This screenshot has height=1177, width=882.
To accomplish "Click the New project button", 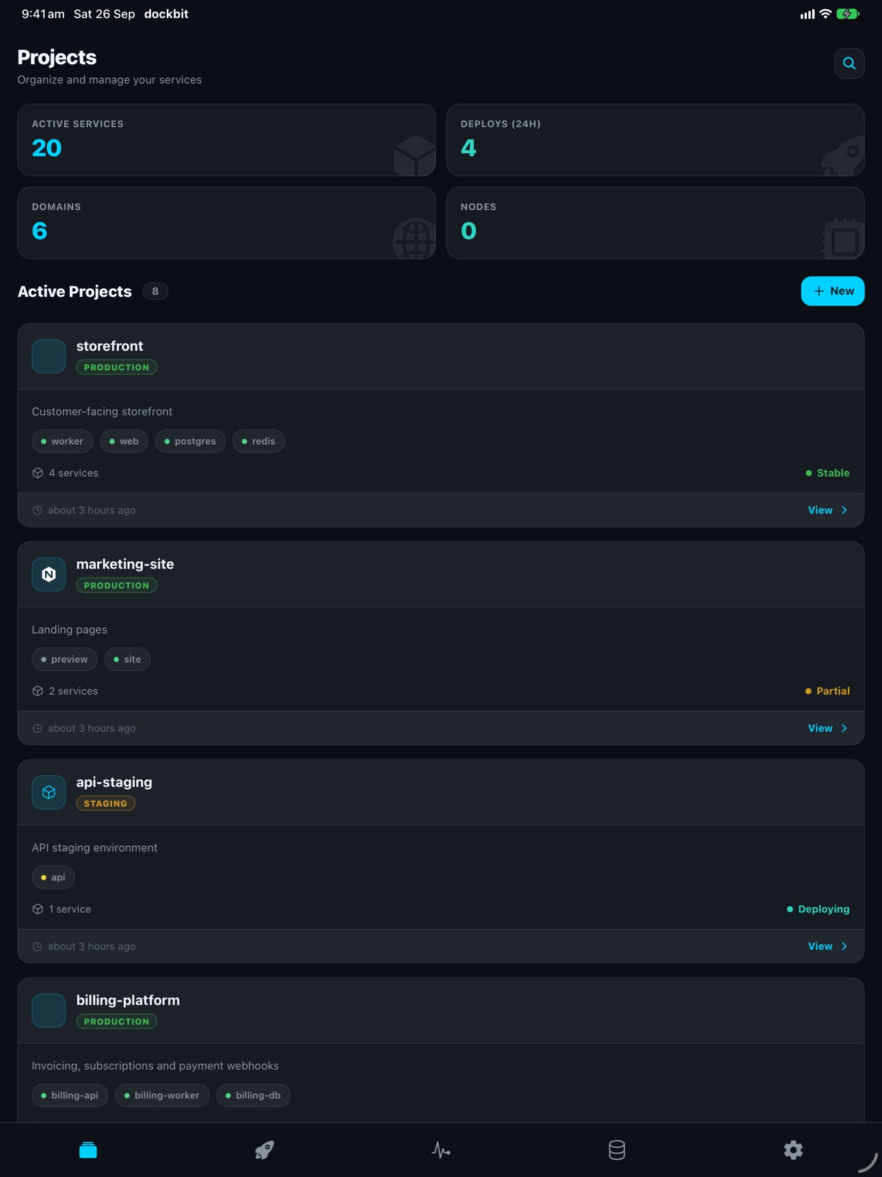I will coord(833,291).
